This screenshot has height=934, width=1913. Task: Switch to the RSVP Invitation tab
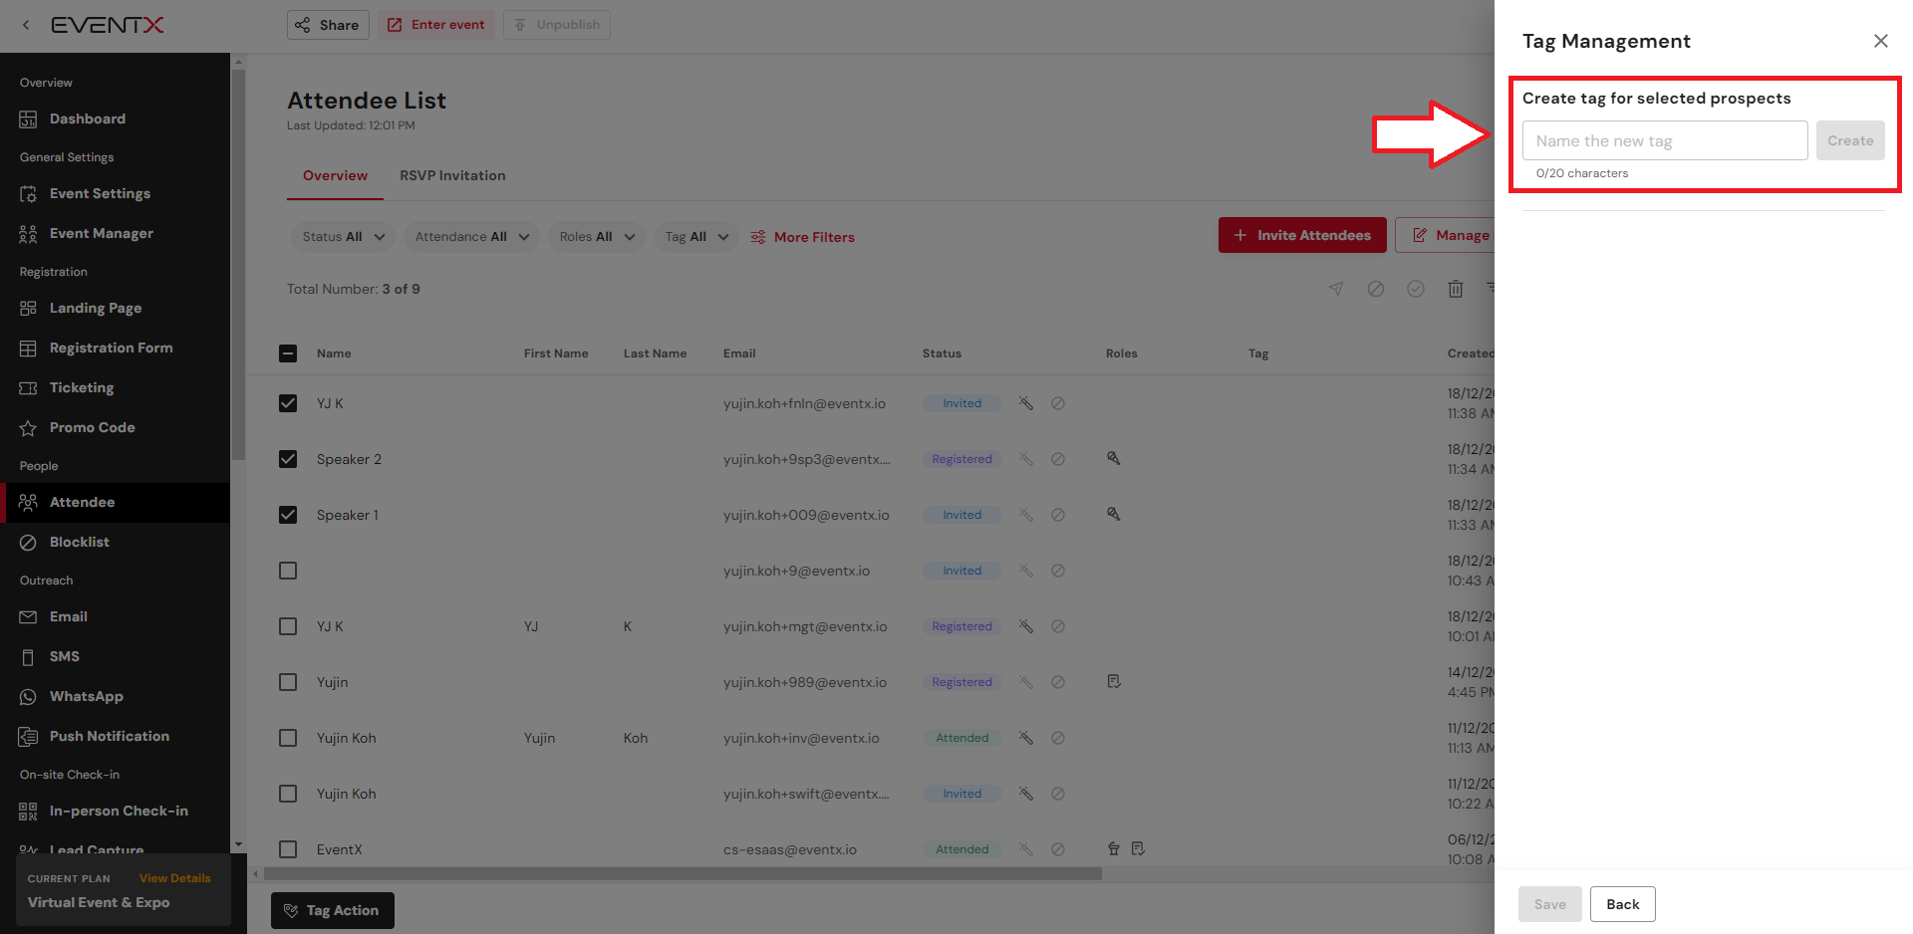pos(452,175)
